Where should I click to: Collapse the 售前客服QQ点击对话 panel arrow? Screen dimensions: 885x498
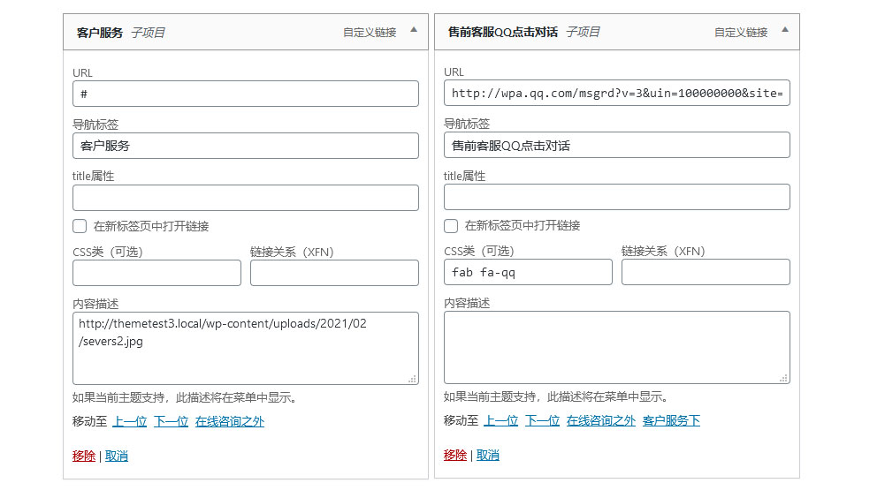point(784,30)
